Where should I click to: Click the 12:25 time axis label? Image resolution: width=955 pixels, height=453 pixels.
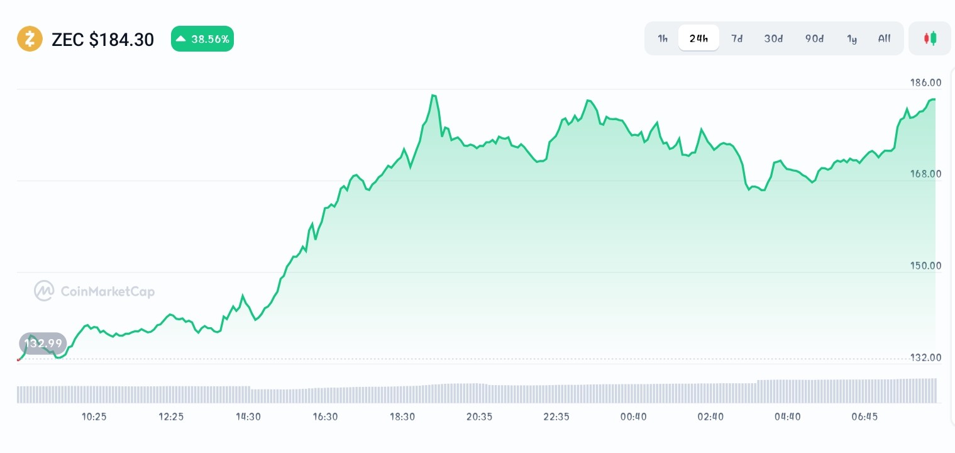click(171, 417)
